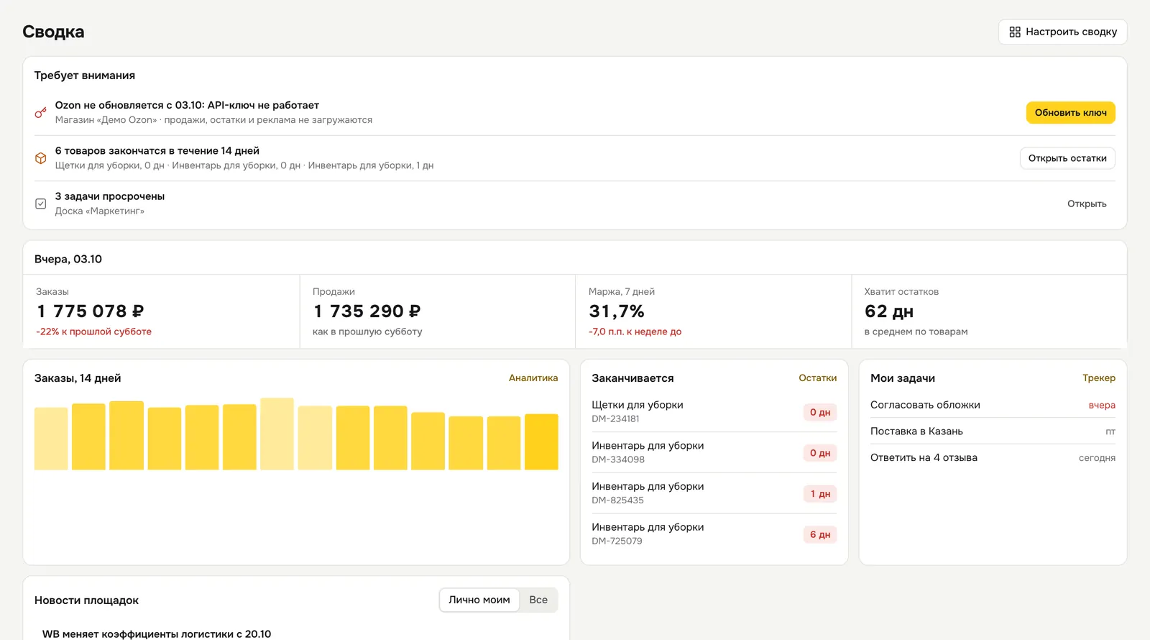
Task: Open stock via Открыть остатки button
Action: click(1067, 158)
